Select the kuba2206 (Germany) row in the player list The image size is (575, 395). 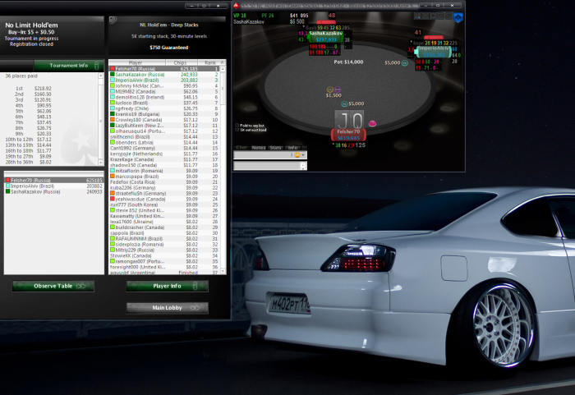[x=164, y=188]
